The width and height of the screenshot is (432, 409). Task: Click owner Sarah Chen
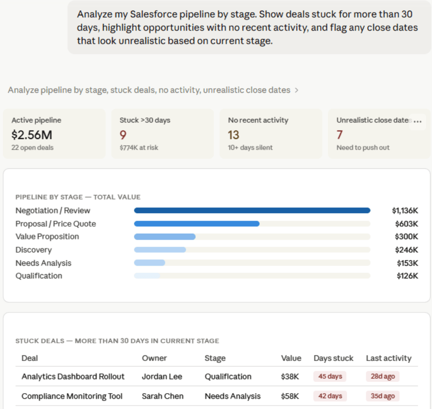point(162,396)
